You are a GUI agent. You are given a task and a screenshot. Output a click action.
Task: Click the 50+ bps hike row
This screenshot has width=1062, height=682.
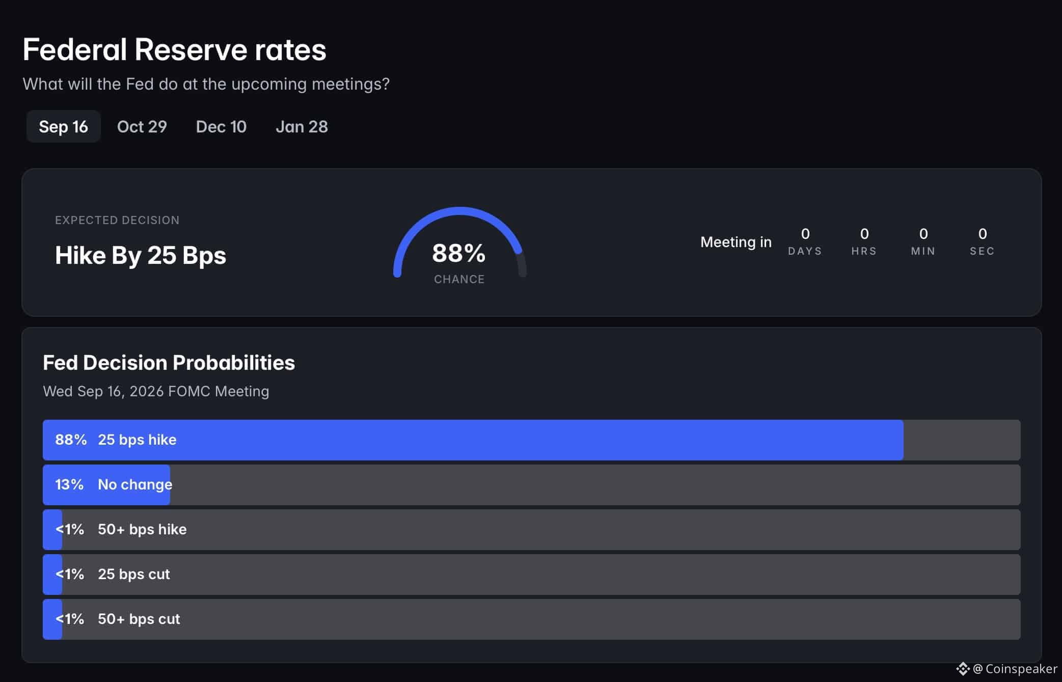click(532, 530)
